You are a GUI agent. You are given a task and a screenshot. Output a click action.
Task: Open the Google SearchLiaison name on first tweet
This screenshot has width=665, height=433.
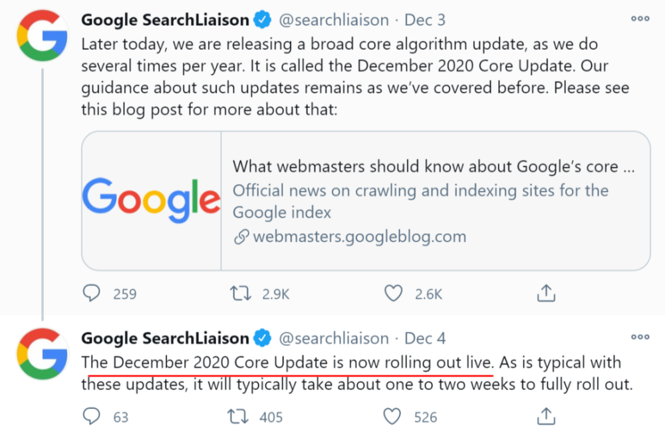click(x=165, y=20)
